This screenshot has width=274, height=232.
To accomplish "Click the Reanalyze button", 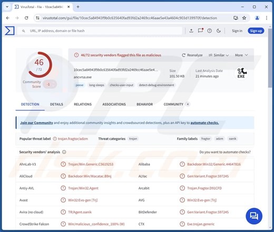I will [x=192, y=55].
